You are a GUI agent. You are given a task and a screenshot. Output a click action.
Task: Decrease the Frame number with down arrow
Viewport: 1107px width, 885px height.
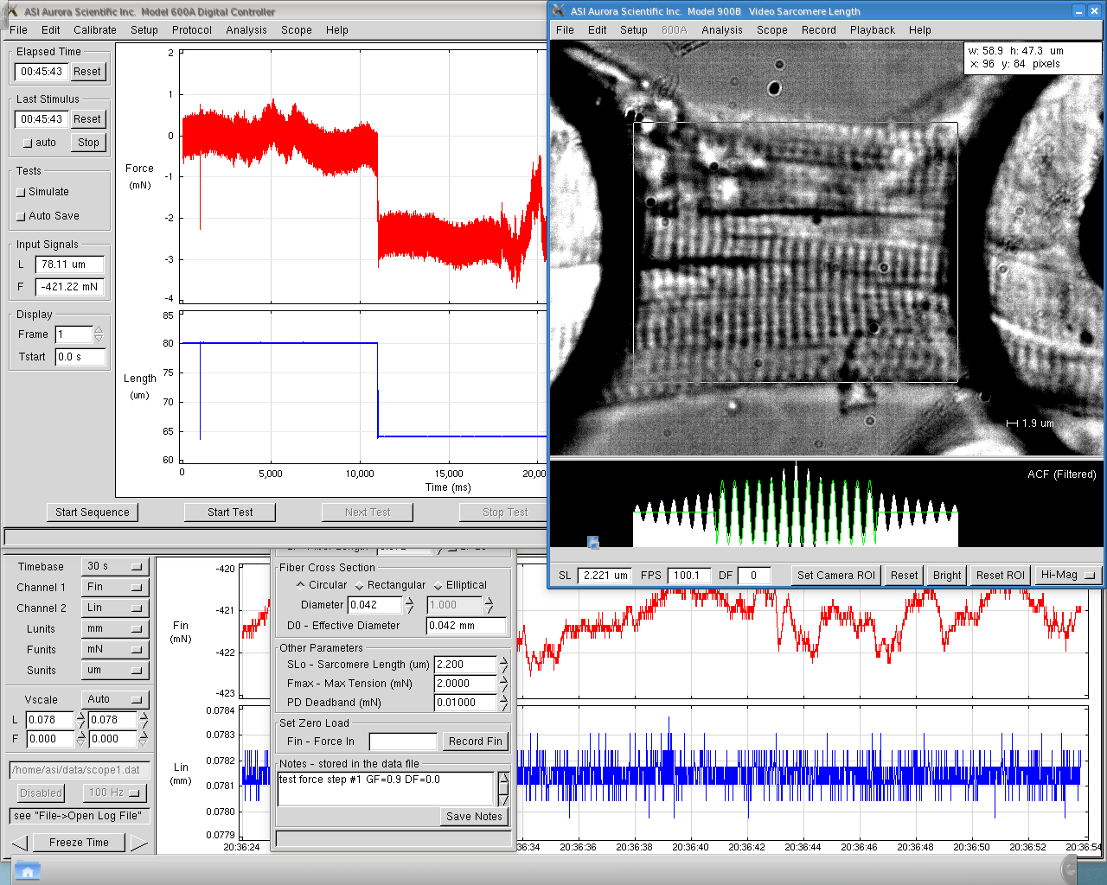[99, 339]
